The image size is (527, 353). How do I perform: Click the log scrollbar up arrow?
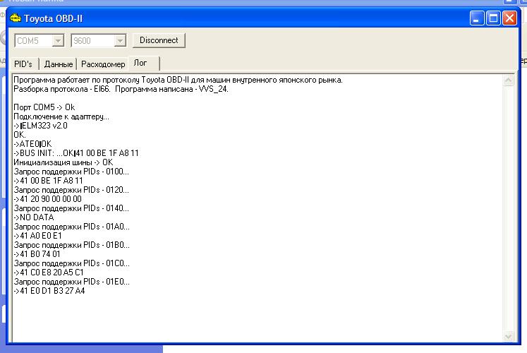[508, 80]
